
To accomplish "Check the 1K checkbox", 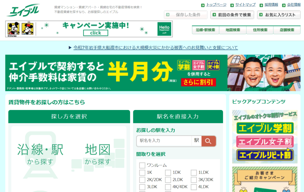I will 142,172.
